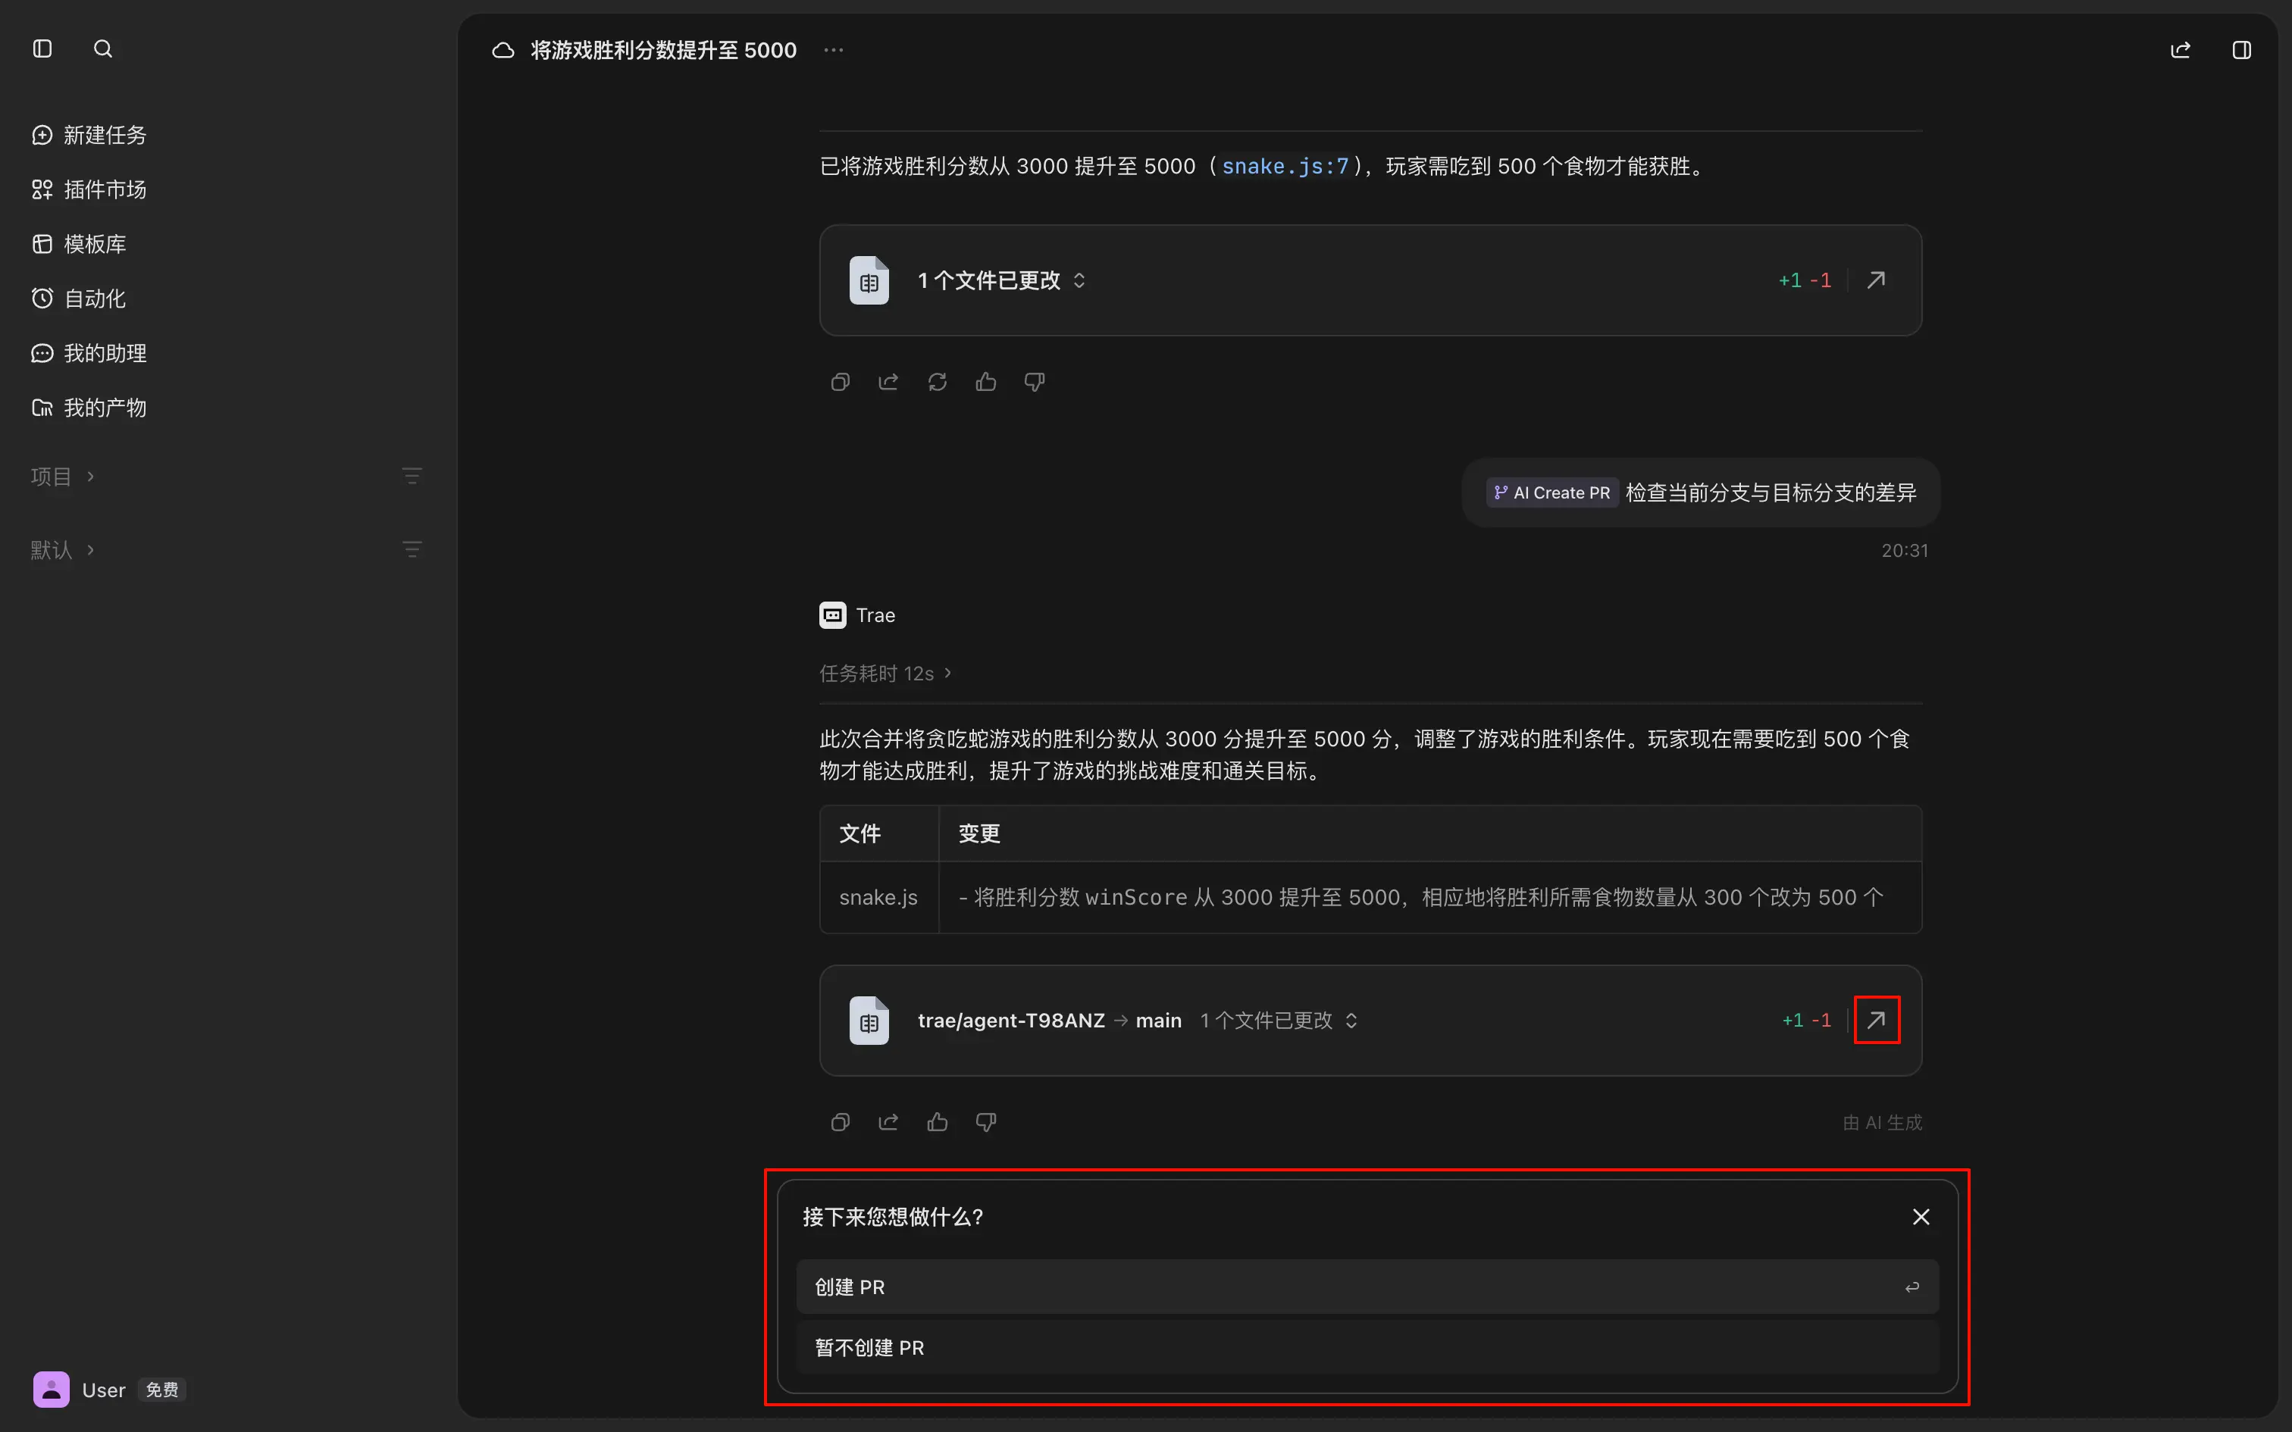
Task: Share the second reply beside '由 AI 生成' row
Action: click(x=888, y=1122)
